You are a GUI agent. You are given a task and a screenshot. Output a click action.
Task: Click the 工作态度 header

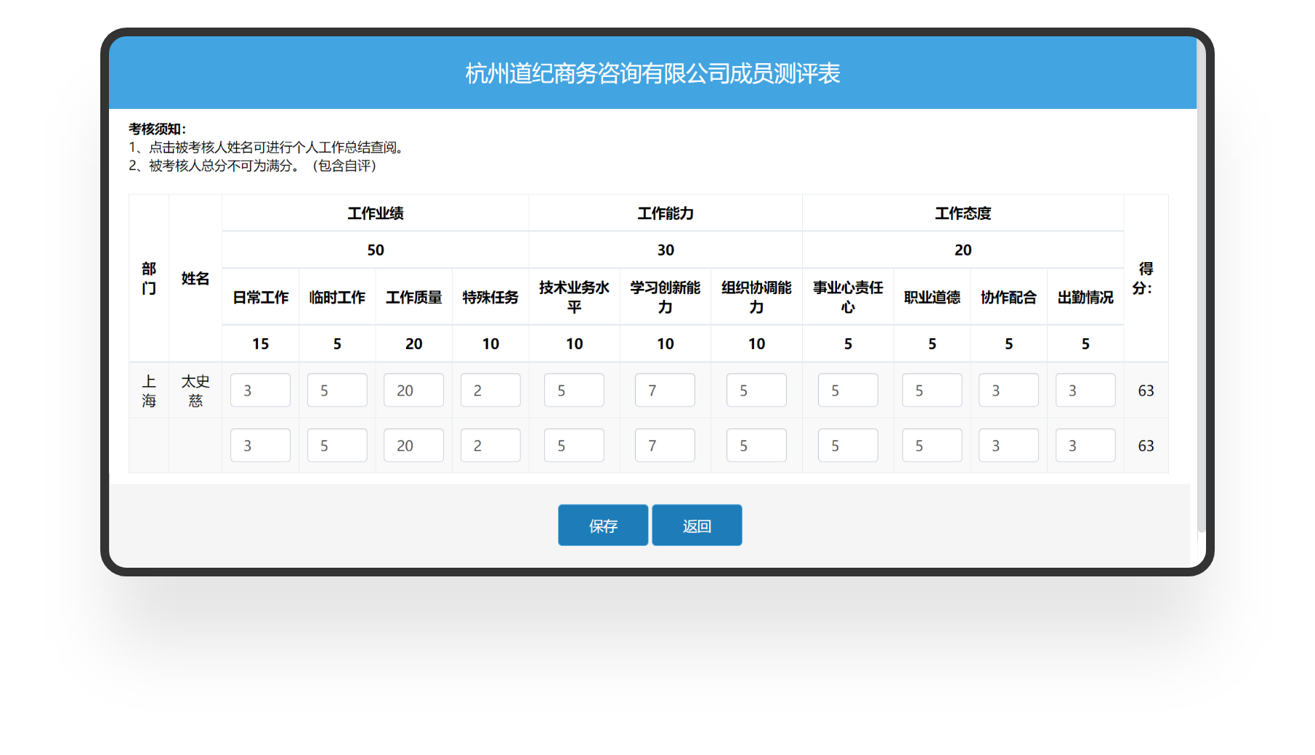[x=963, y=213]
